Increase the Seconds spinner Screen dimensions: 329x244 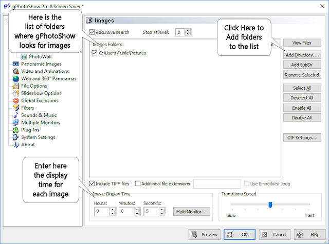pos(162,210)
